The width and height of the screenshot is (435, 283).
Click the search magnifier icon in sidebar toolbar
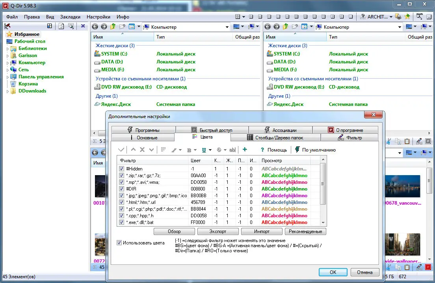click(x=71, y=26)
